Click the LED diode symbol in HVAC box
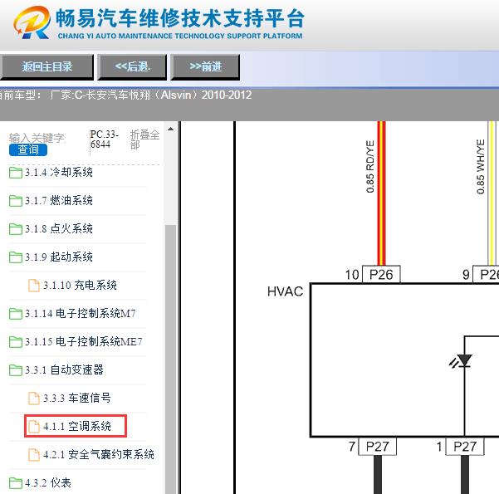Image resolution: width=499 pixels, height=494 pixels. point(461,362)
